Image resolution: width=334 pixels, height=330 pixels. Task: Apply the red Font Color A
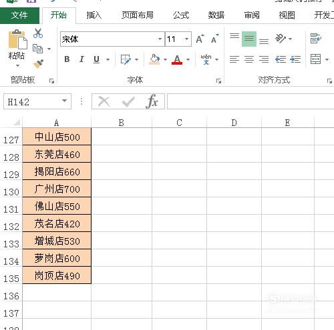click(177, 59)
